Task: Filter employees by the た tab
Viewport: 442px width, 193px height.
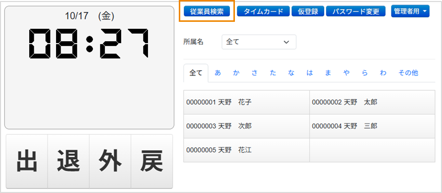Action: click(273, 73)
